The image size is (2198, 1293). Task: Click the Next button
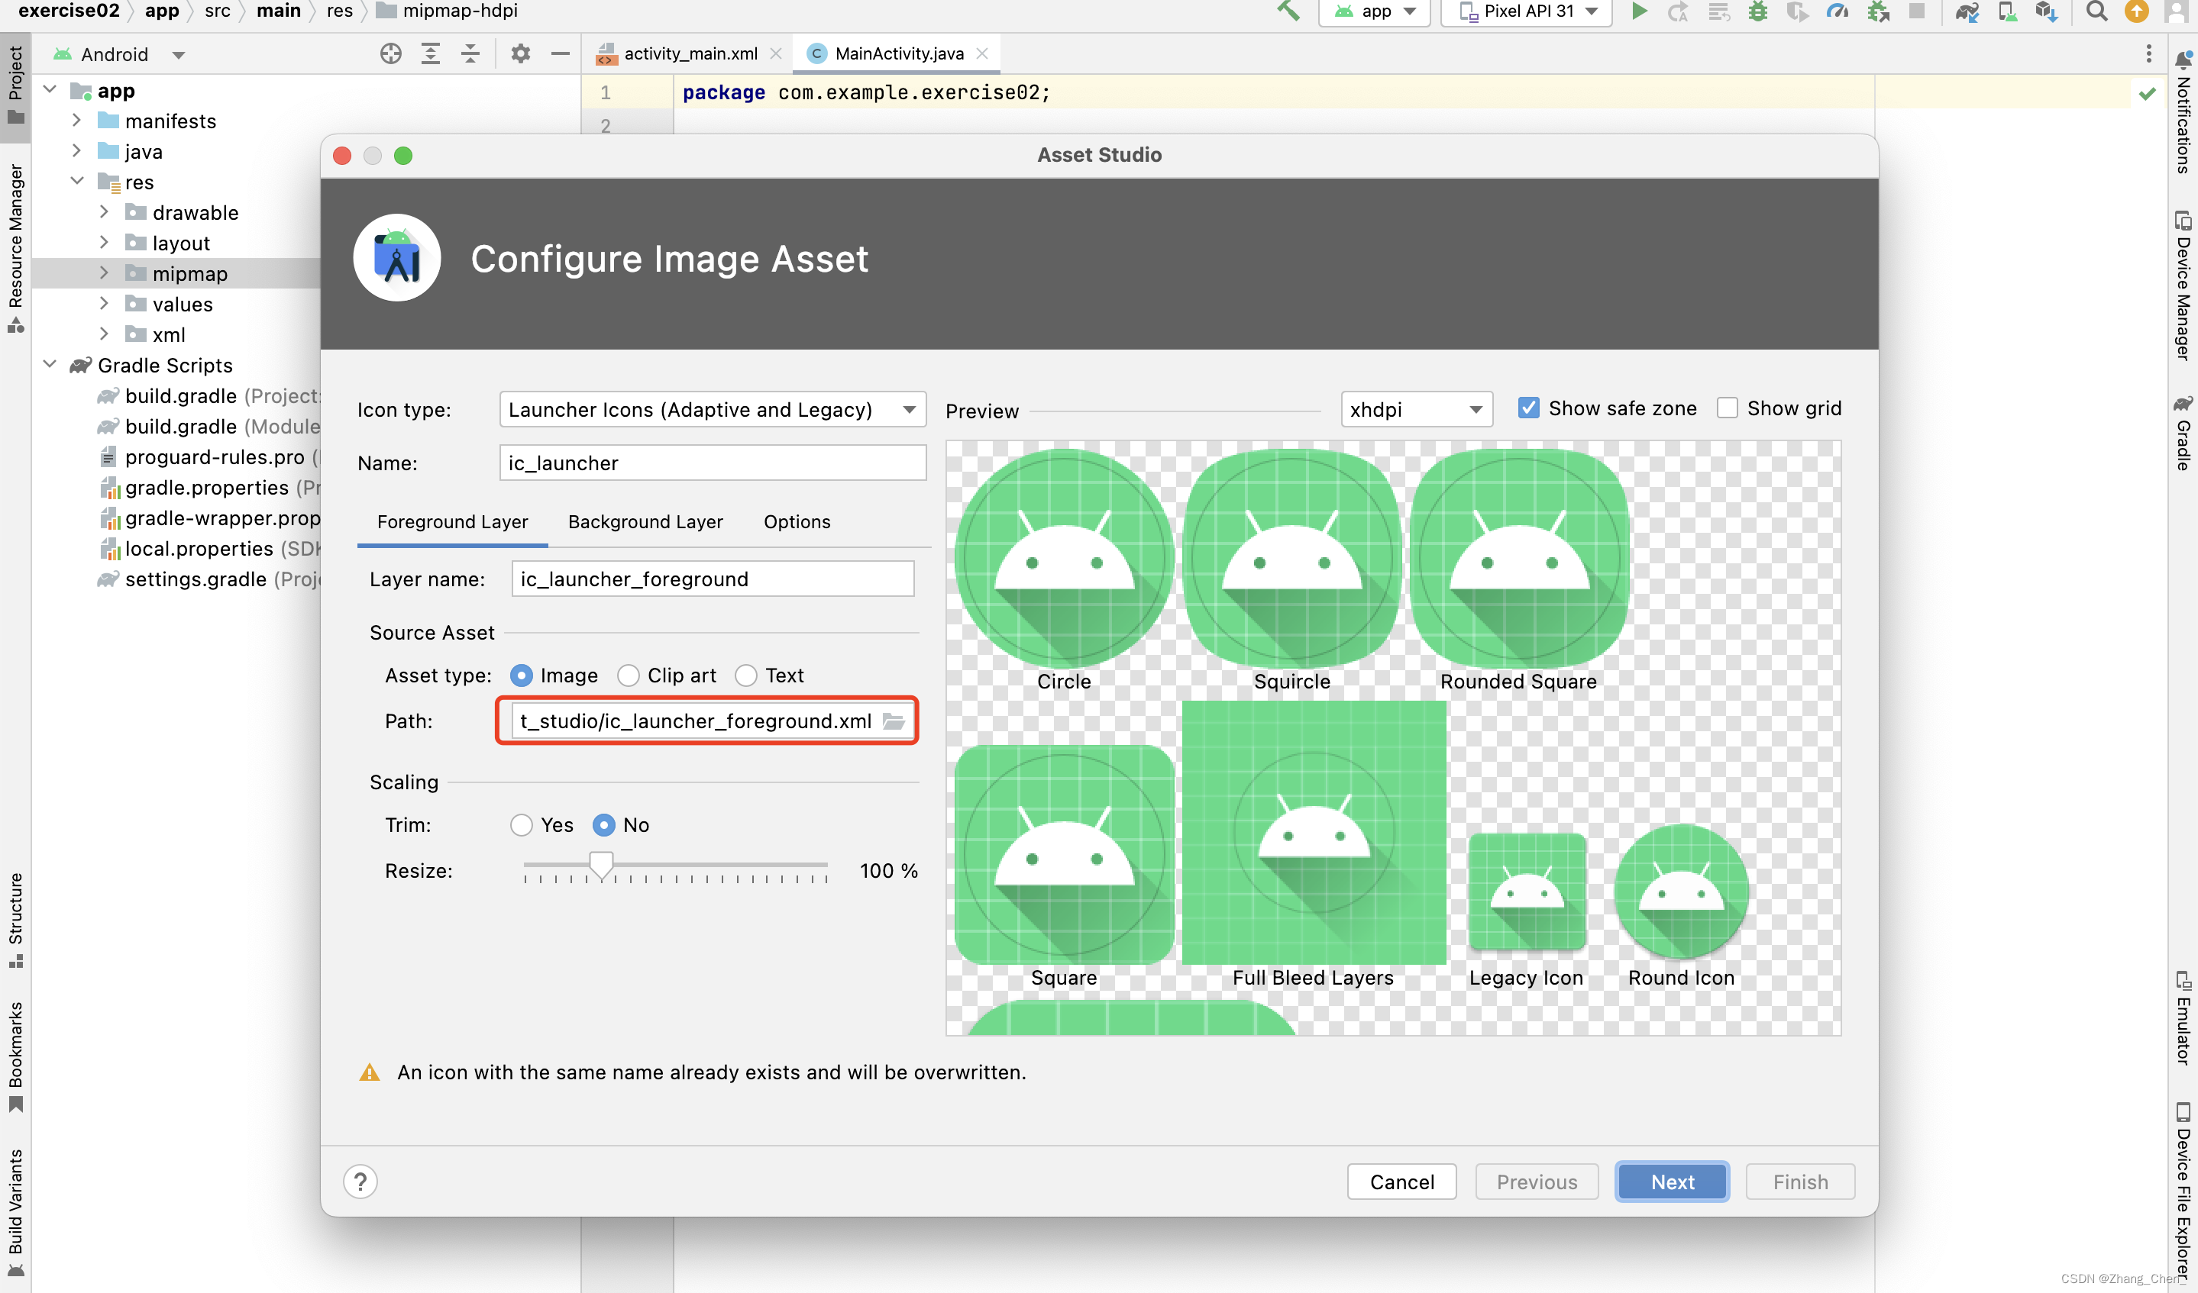[1672, 1182]
